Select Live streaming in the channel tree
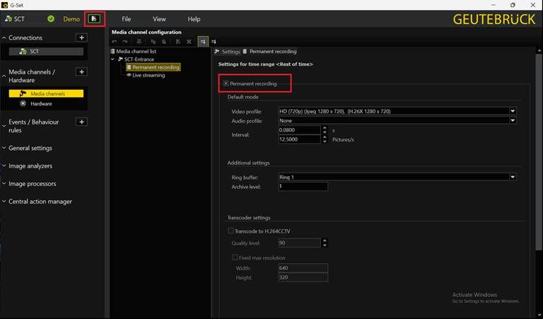Viewport: 543px width, 319px height. [x=148, y=75]
